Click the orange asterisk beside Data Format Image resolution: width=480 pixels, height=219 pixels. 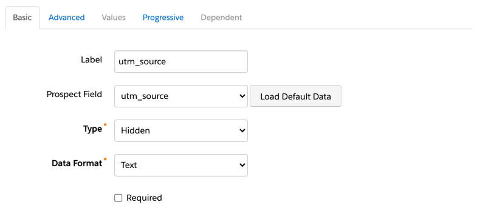pos(105,160)
